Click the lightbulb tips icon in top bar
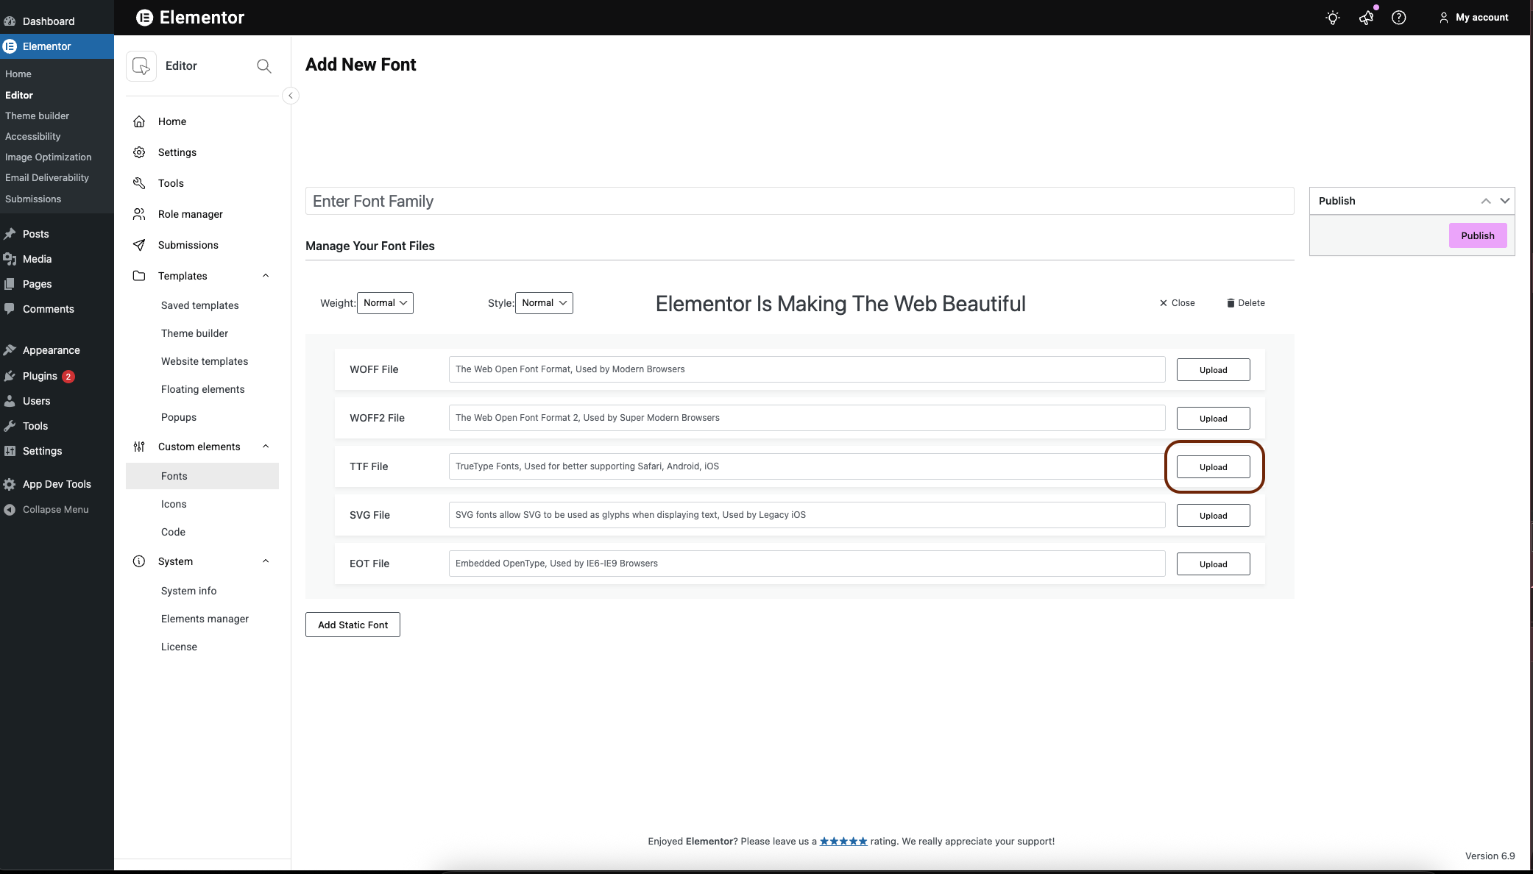1533x874 pixels. (x=1332, y=18)
